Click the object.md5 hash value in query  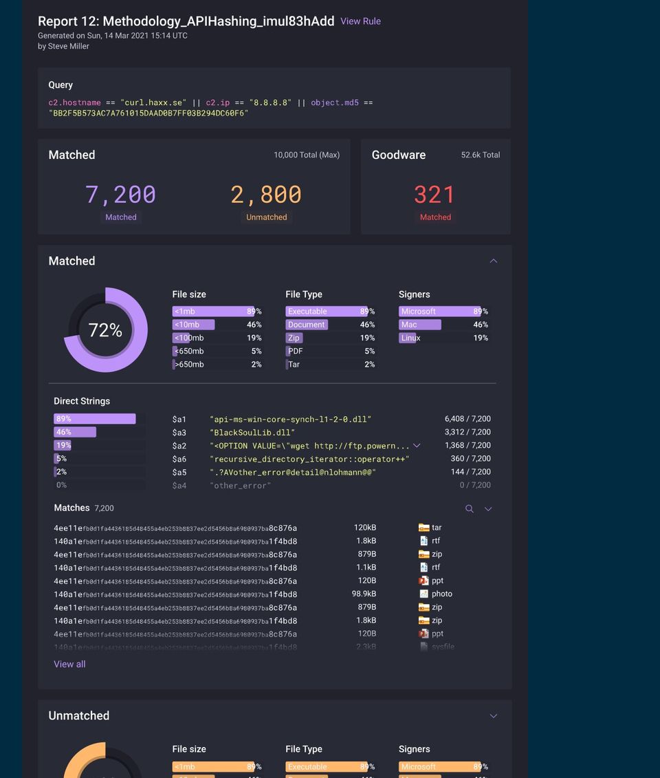(148, 113)
